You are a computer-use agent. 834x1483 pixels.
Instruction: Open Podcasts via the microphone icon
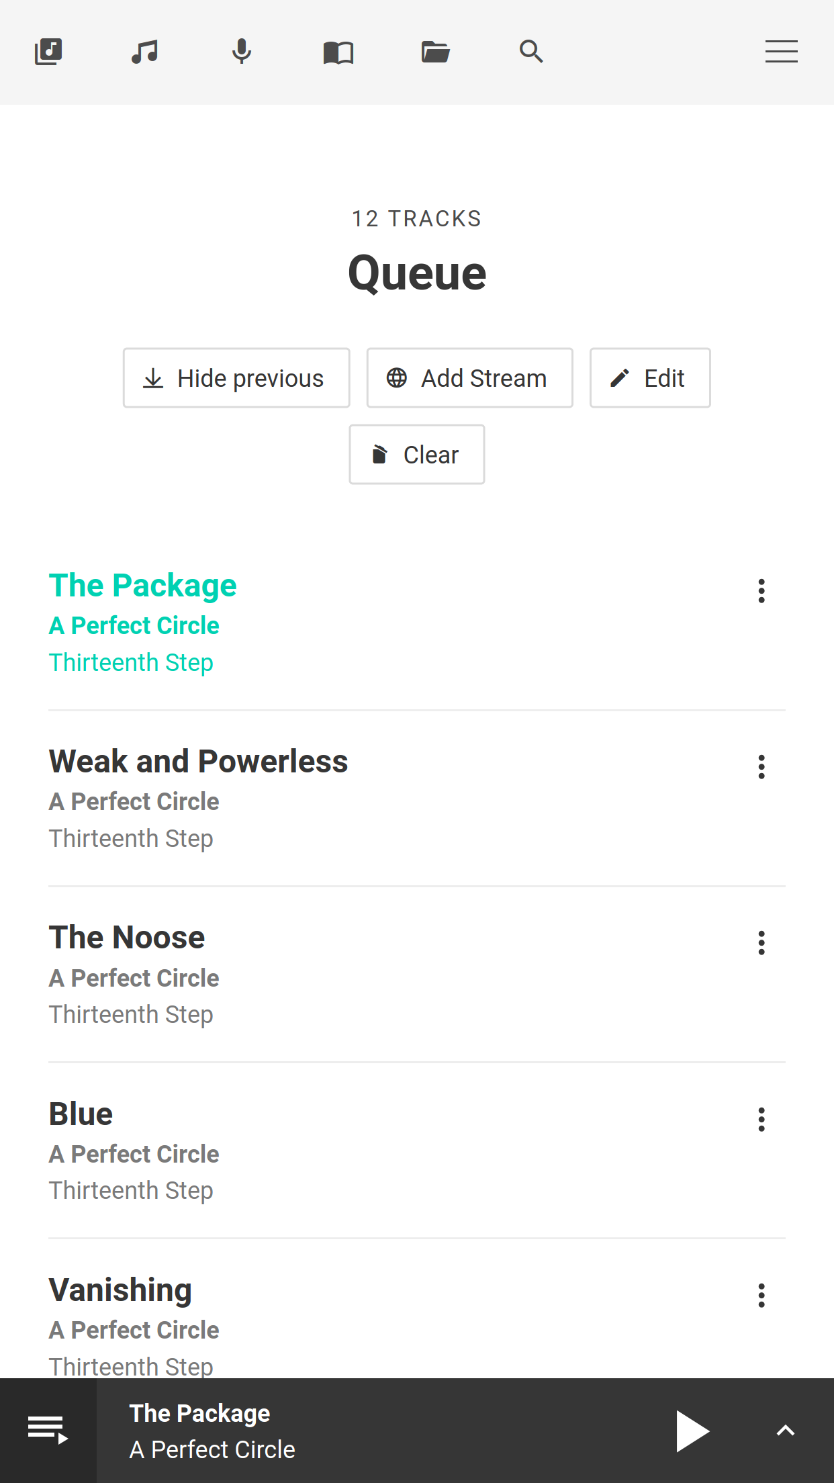tap(242, 52)
